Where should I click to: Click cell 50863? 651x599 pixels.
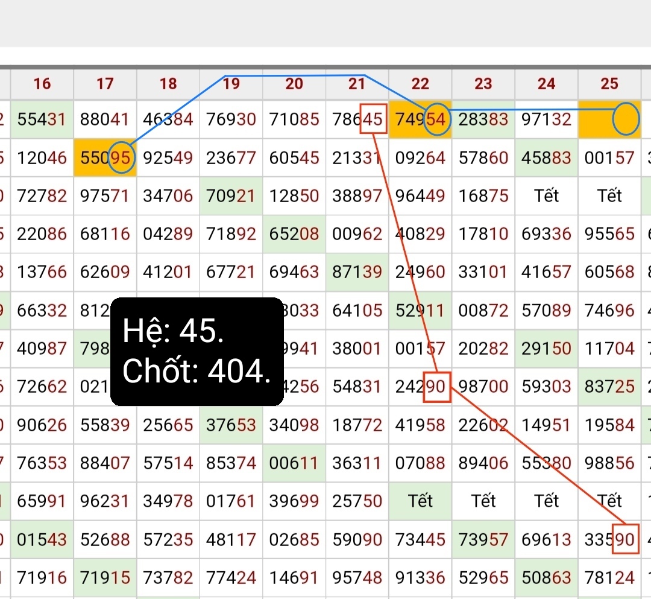click(546, 578)
